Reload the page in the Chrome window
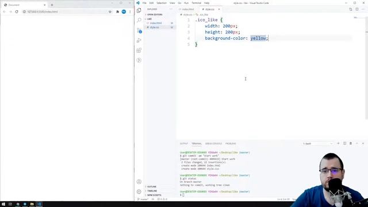This screenshot has height=207, width=368. click(x=17, y=11)
